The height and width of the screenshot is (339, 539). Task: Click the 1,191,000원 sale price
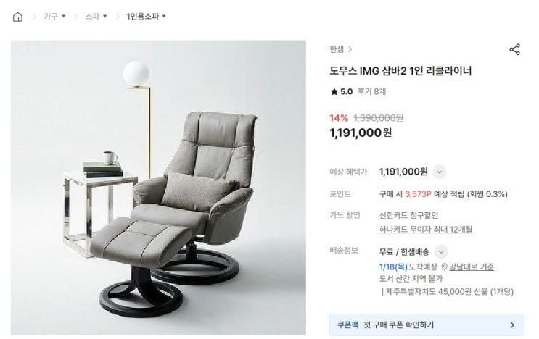pyautogui.click(x=361, y=133)
